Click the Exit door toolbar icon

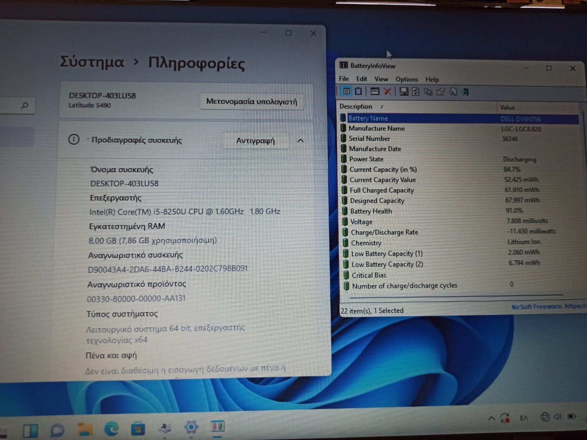point(465,92)
